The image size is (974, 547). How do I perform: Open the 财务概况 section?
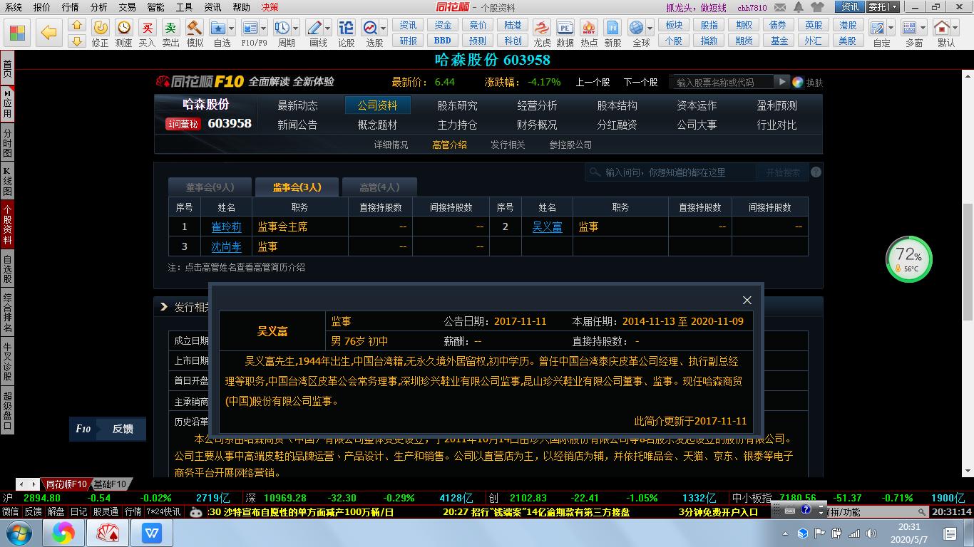(537, 125)
